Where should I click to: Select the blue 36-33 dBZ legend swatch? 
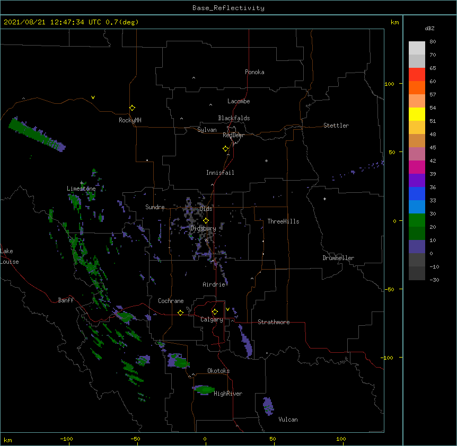pyautogui.click(x=417, y=193)
